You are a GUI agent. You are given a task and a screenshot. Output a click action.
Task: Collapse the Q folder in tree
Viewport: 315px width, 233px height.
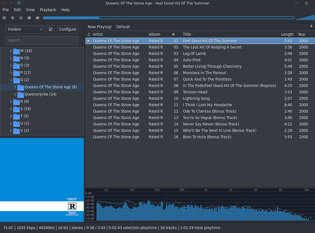coord(11,80)
